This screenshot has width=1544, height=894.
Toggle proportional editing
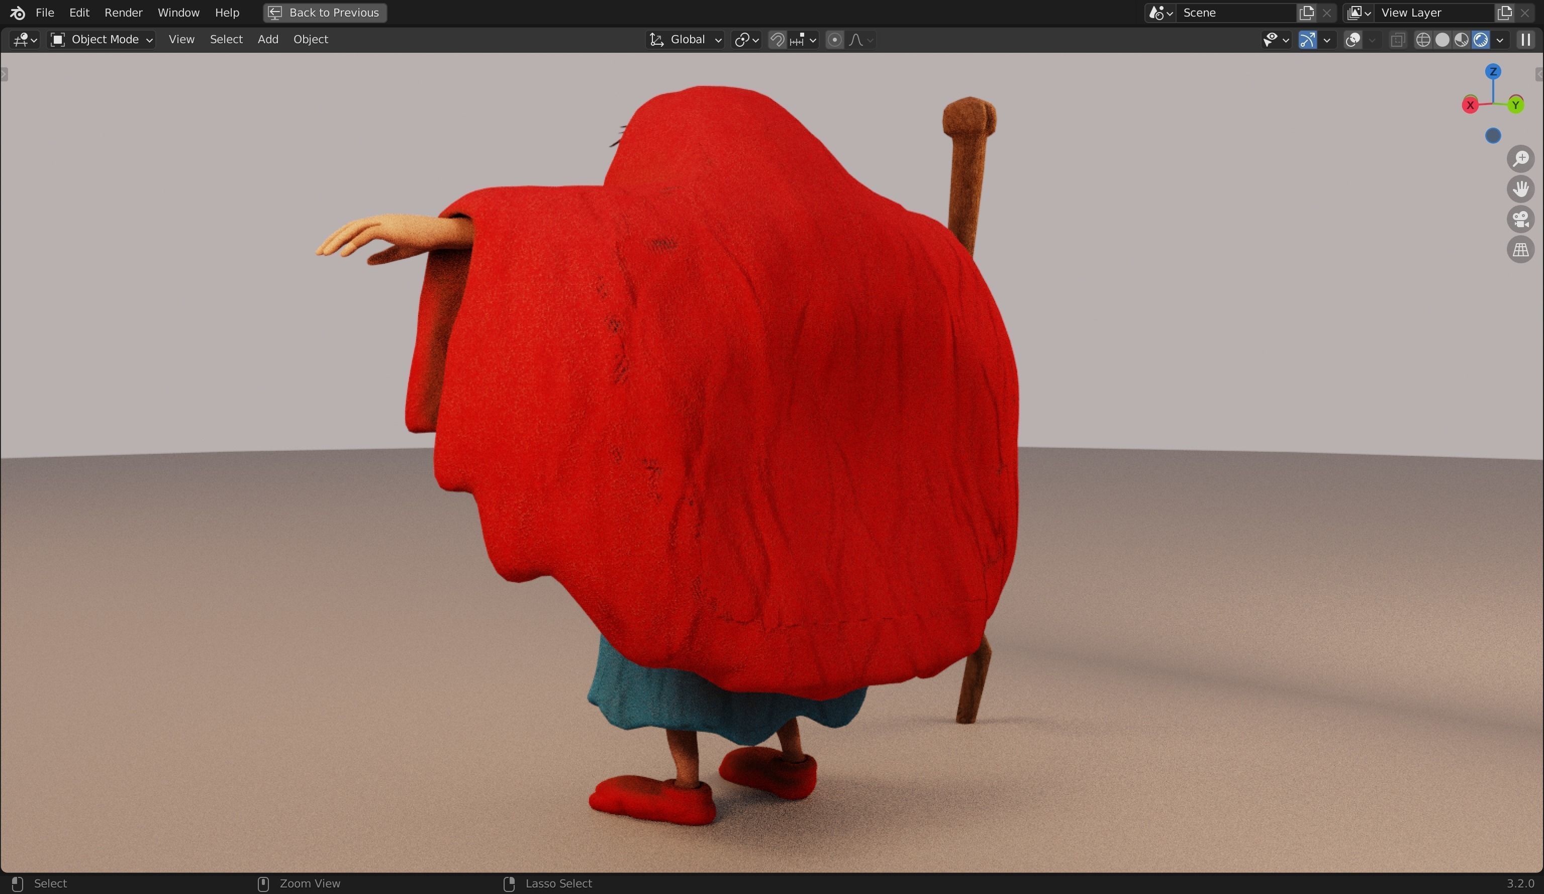[834, 40]
